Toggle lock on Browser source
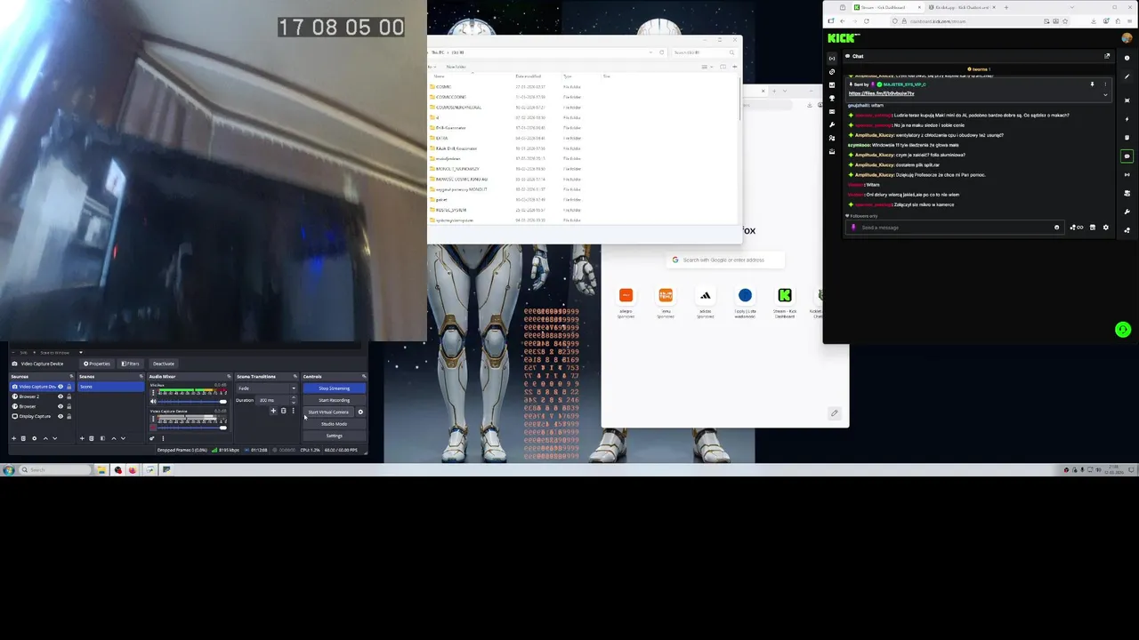This screenshot has height=640, width=1139. point(69,406)
